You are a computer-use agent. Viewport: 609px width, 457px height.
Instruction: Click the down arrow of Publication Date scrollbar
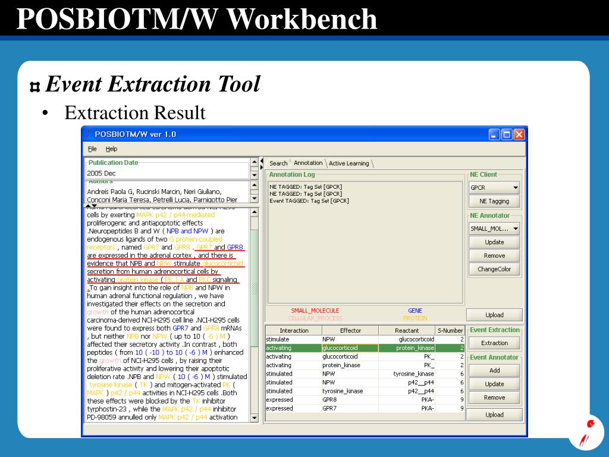click(255, 176)
